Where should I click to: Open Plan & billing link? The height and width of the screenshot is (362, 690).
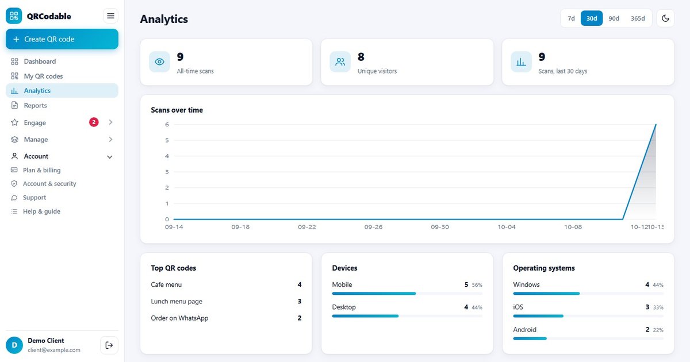(x=62, y=170)
